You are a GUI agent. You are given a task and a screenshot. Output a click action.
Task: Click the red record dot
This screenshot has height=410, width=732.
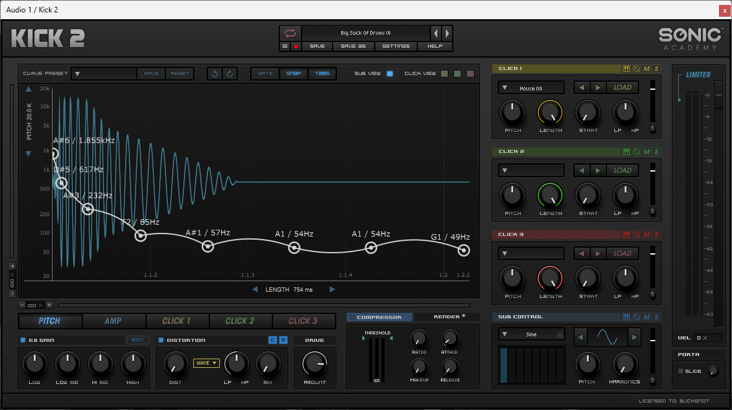click(295, 46)
